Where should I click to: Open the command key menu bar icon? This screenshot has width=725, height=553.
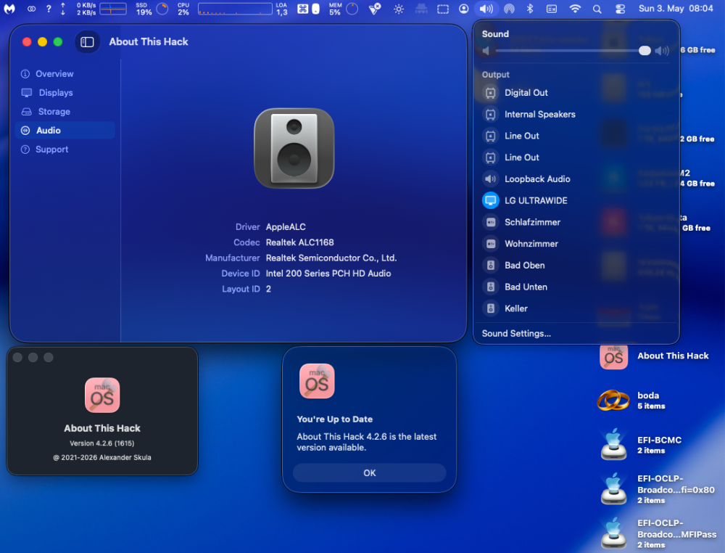pyautogui.click(x=303, y=9)
